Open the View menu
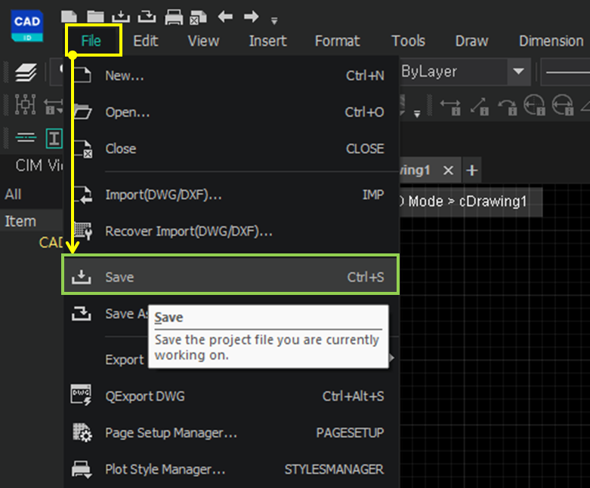The image size is (590, 488). click(x=203, y=41)
